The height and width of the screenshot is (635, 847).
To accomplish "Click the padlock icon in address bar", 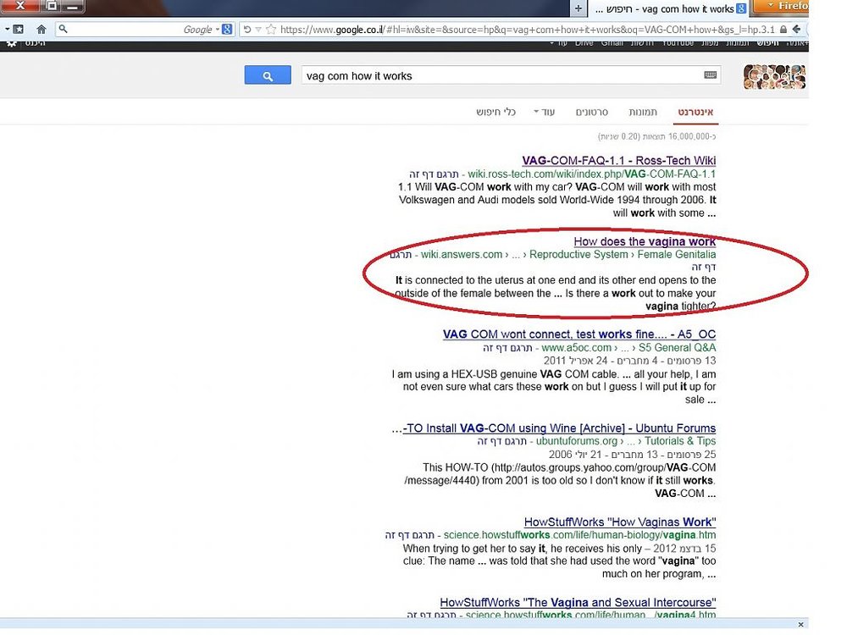I will 783,29.
